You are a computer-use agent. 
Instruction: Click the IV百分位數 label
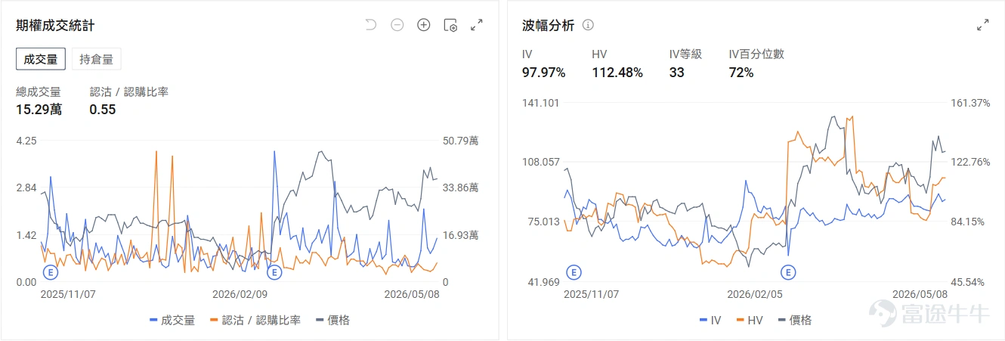tap(756, 54)
